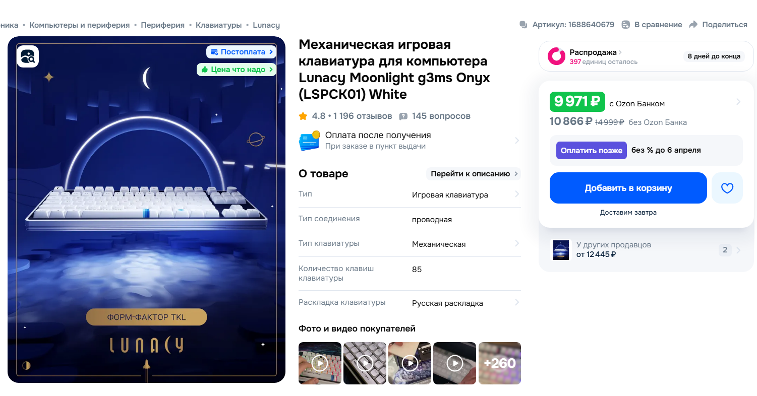Click the questions bubble icon by 145 вопросов
Viewport: 757px width, 396px height.
403,116
